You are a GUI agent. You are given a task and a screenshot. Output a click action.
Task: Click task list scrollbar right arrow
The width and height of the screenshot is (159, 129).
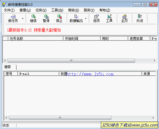tap(155, 61)
